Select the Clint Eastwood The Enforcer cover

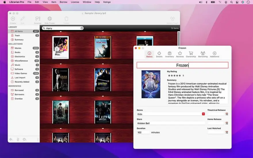coord(103,48)
